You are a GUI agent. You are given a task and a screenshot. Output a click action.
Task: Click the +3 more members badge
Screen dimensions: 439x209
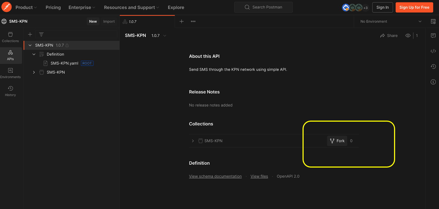coord(365,8)
